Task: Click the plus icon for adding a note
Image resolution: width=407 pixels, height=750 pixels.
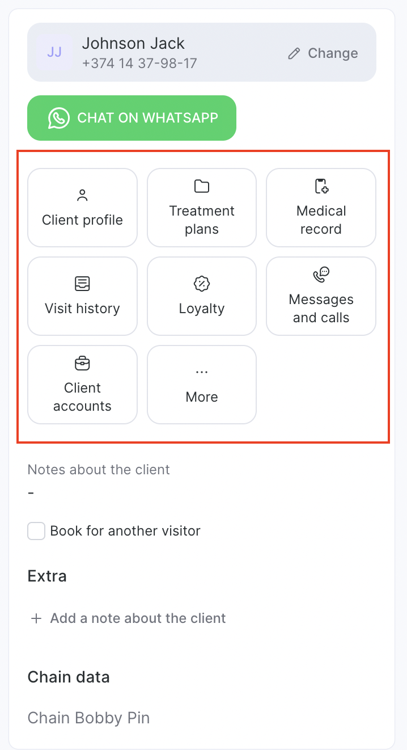Action: pos(36,618)
